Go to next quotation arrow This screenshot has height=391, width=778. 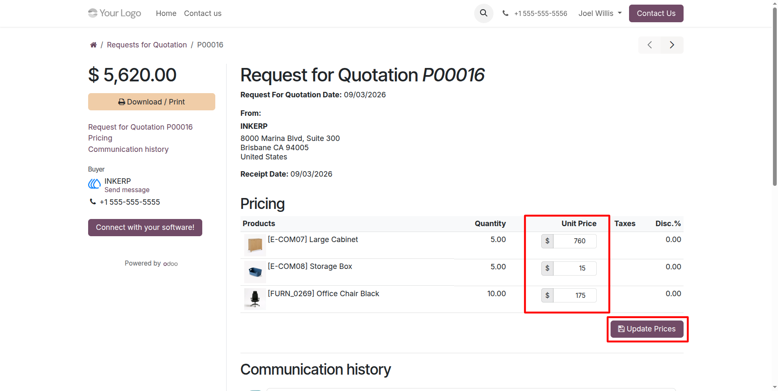672,45
